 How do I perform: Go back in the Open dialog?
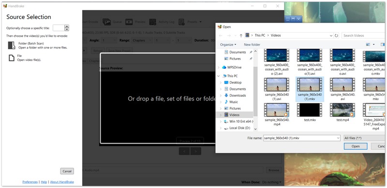point(221,36)
